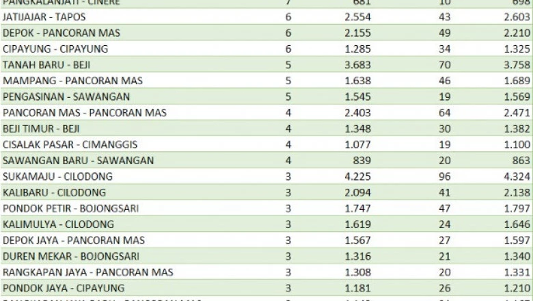Image resolution: width=533 pixels, height=301 pixels.
Task: Click the value "1.348"
Action: [x=357, y=129]
